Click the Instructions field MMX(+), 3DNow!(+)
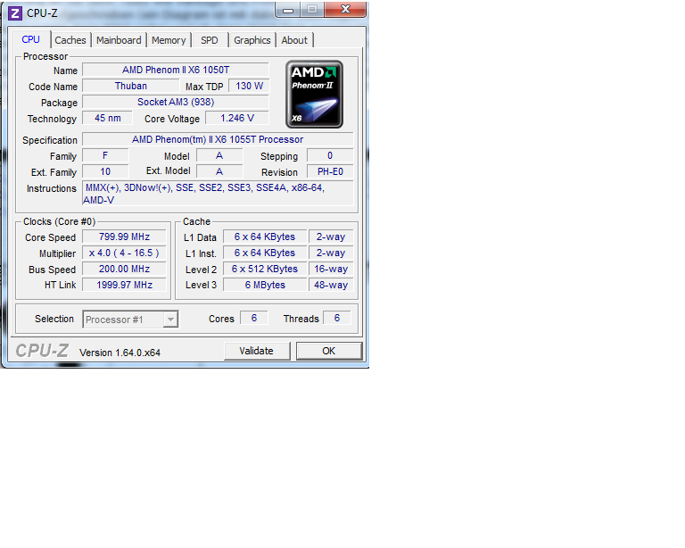This screenshot has height=548, width=685. tap(218, 194)
